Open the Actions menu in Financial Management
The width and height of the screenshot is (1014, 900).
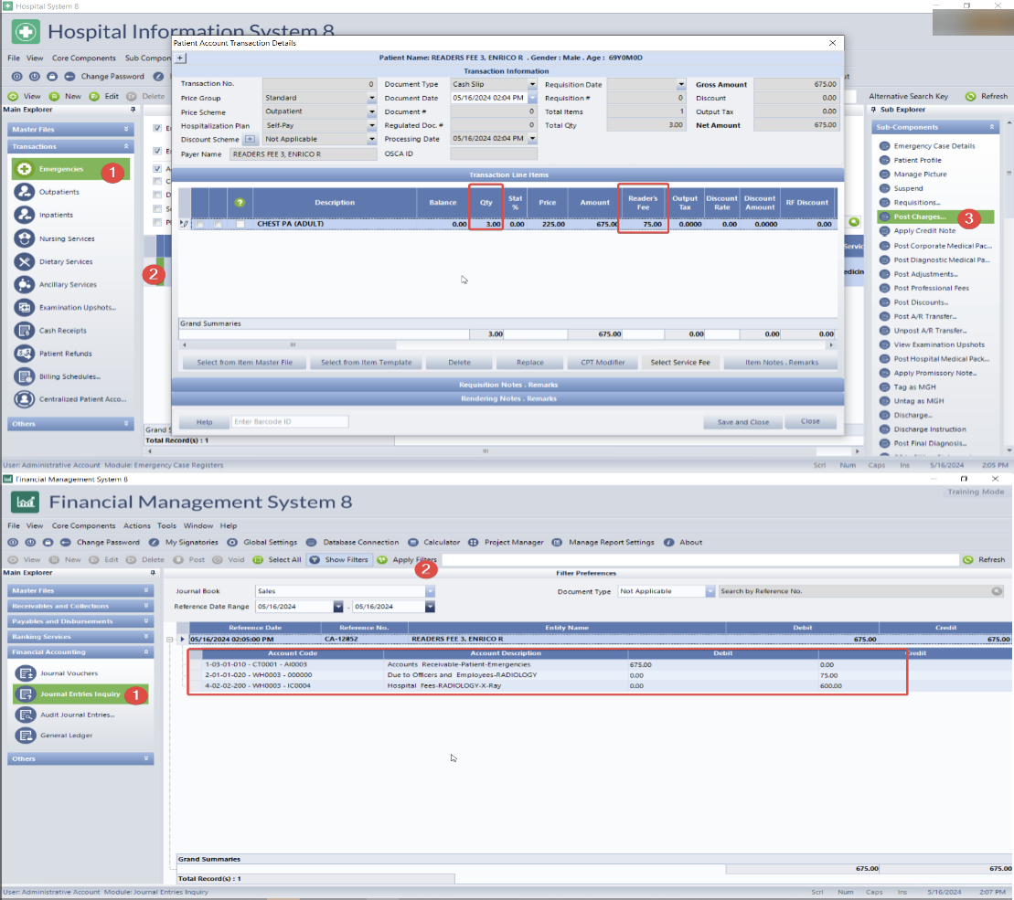(136, 526)
